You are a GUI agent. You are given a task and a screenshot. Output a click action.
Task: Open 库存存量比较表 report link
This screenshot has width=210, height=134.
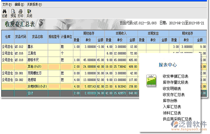pos(175,83)
